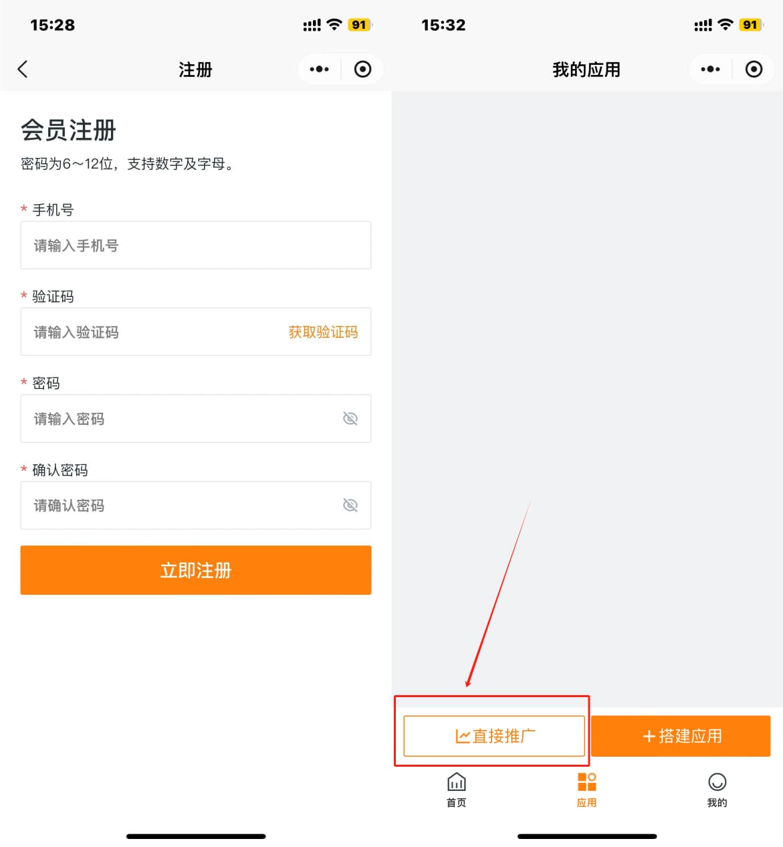Focus the 请输入手机号 input field
This screenshot has height=847, width=783.
(x=196, y=246)
